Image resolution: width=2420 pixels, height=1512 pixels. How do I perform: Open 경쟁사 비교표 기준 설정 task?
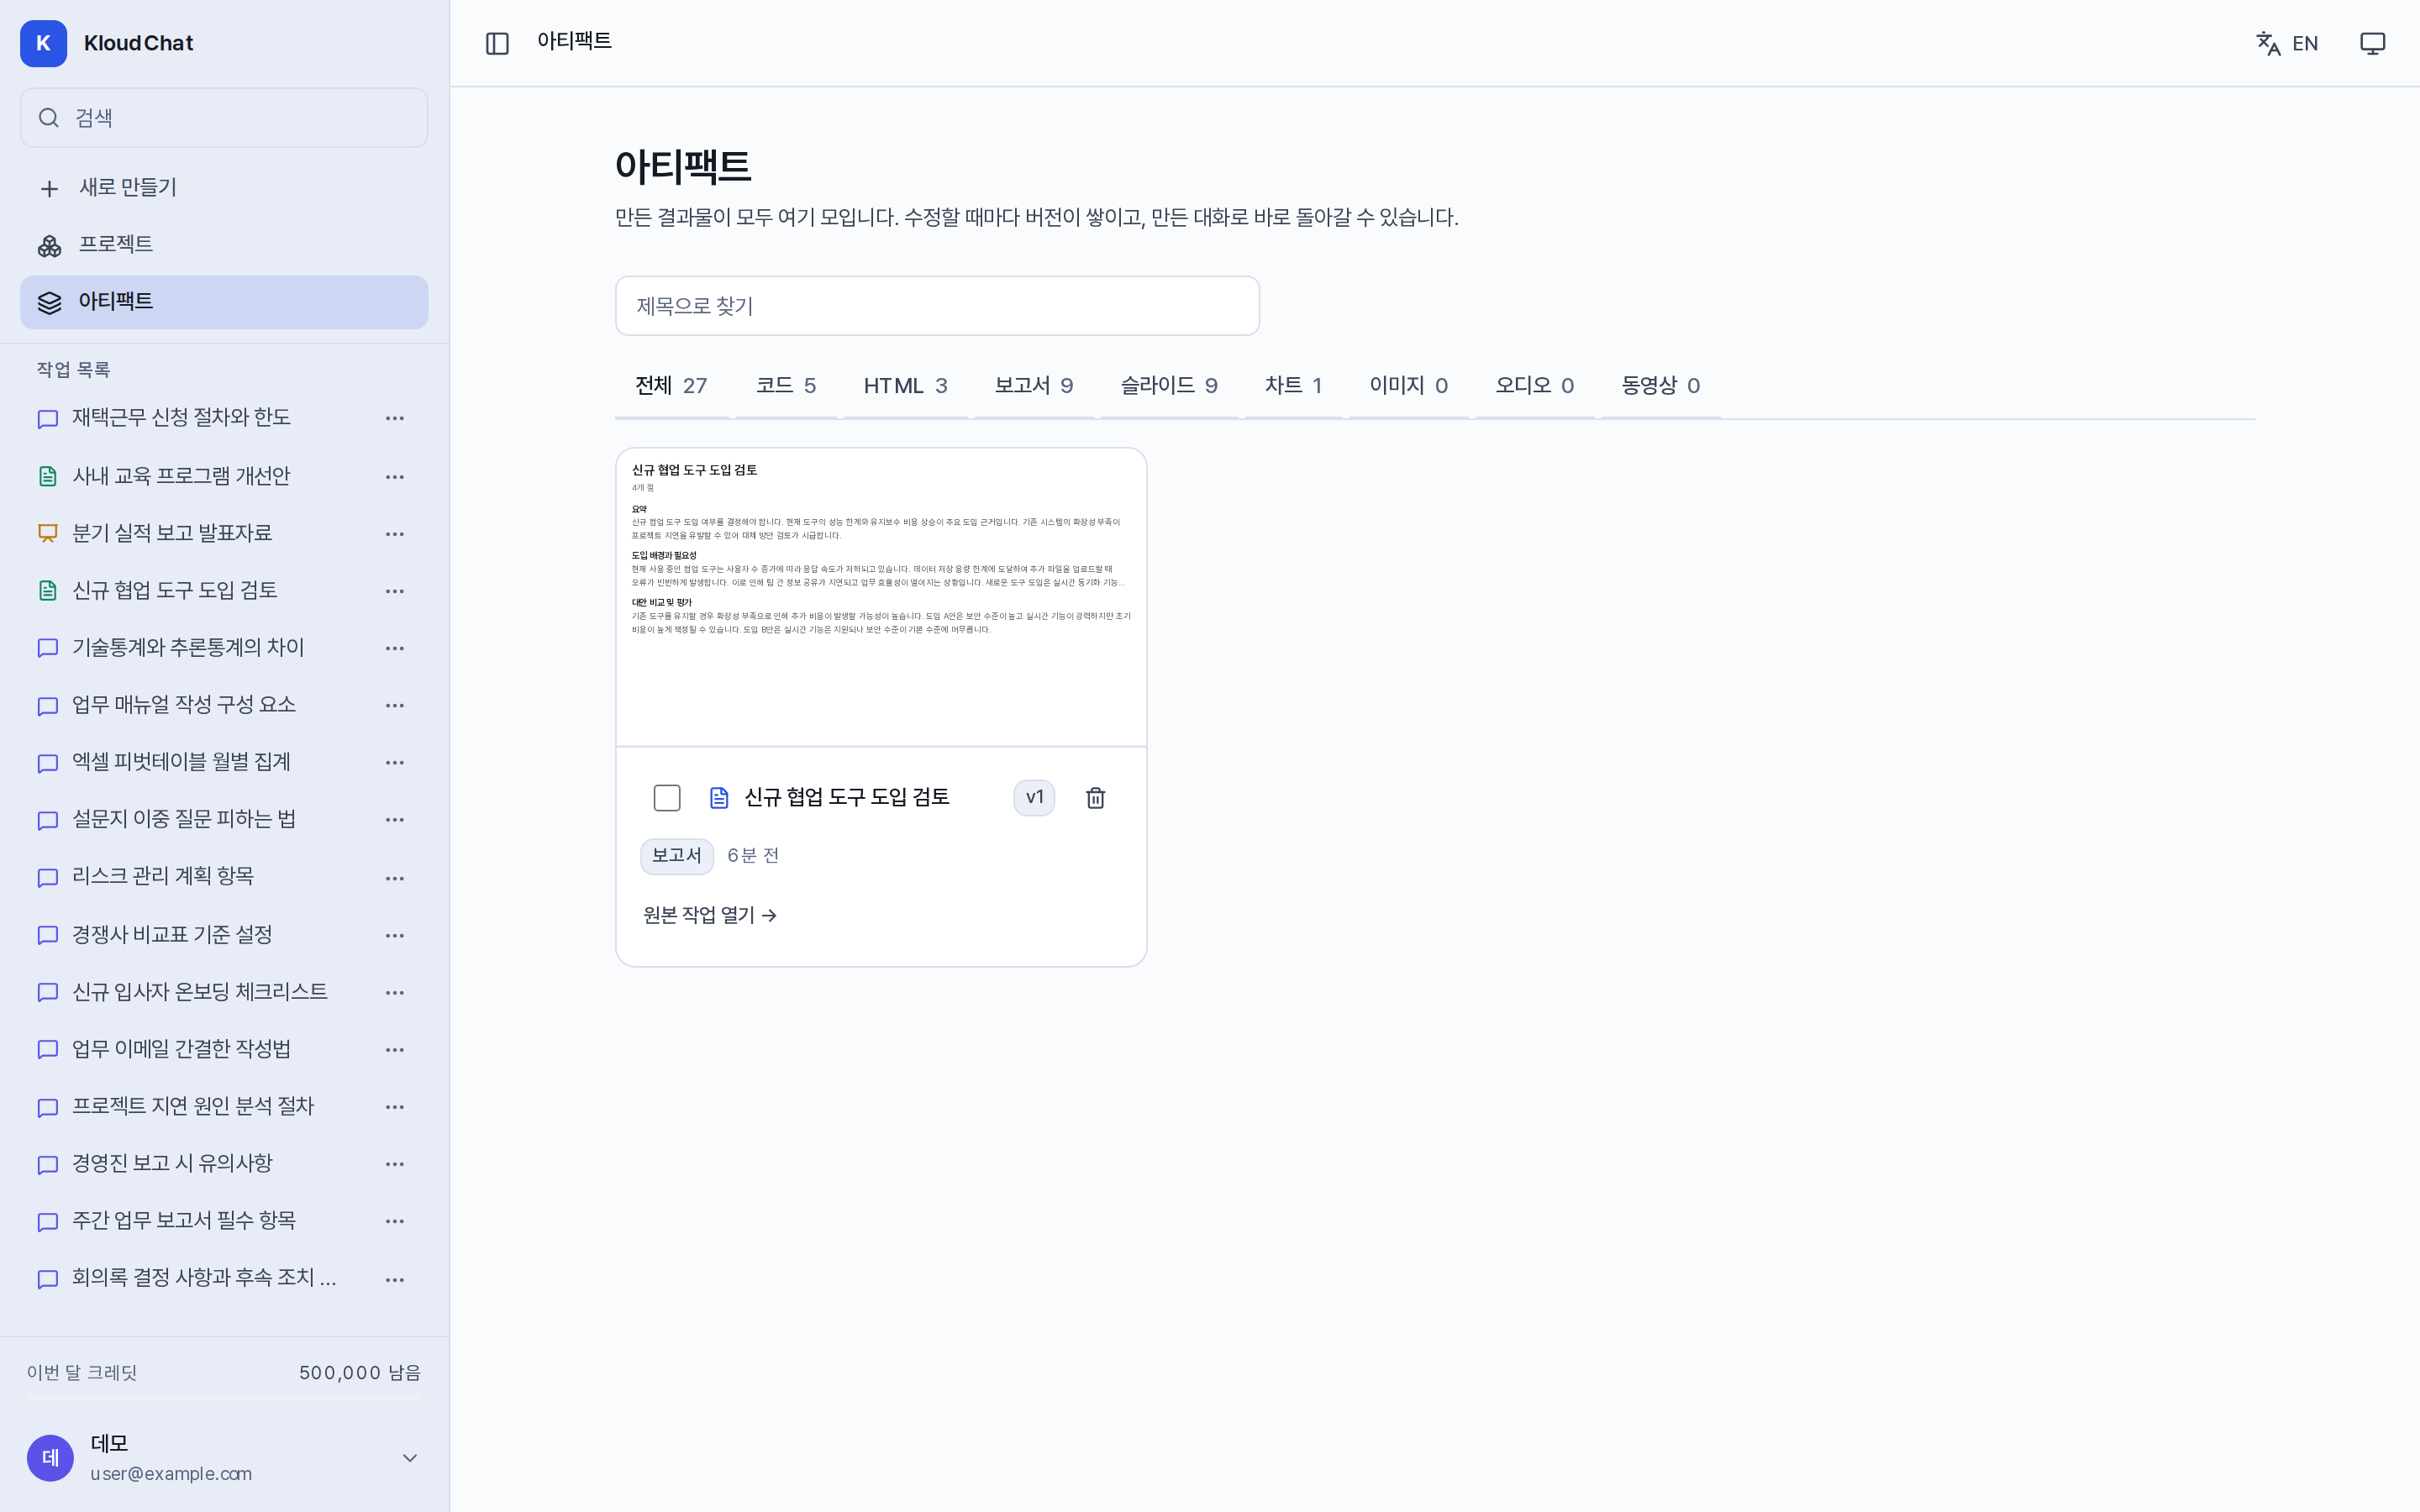point(172,934)
